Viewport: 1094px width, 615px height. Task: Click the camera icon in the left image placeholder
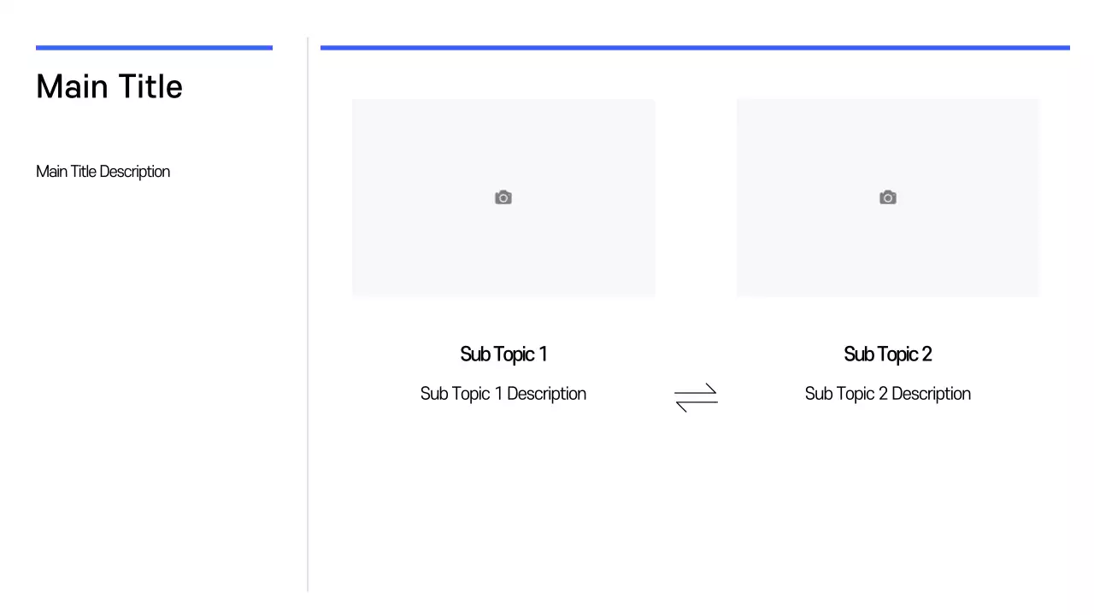[503, 198]
